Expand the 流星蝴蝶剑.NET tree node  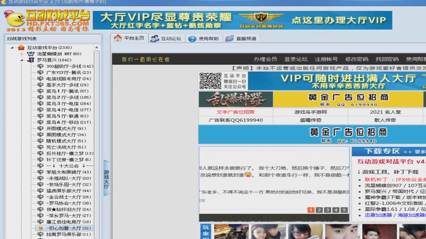coord(22,54)
